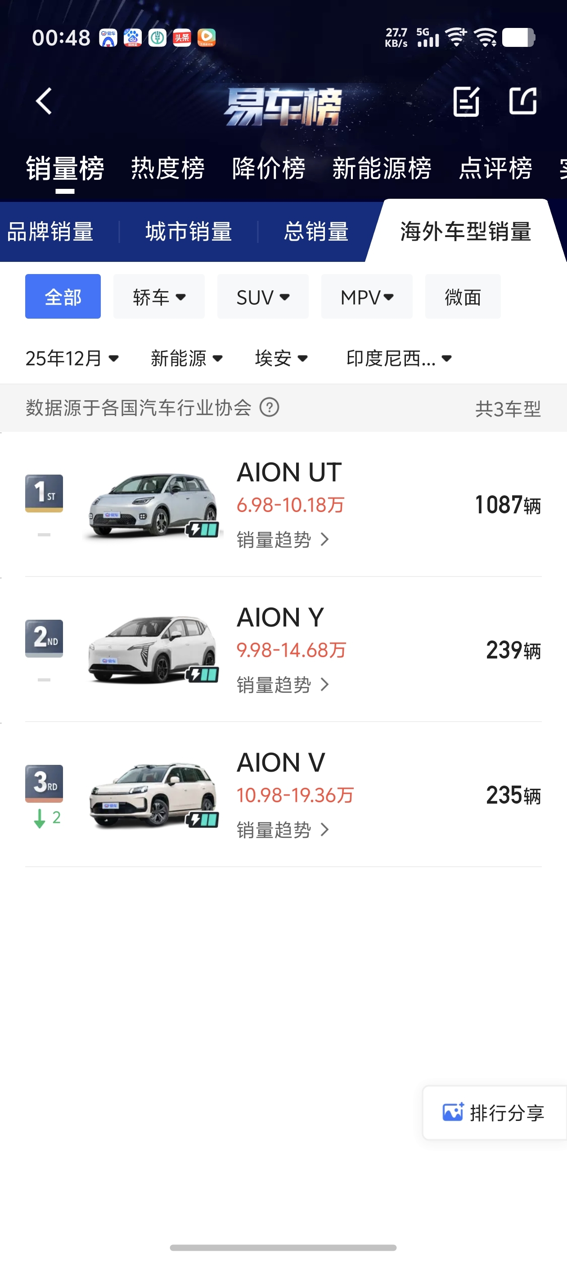Tap the AION Y car thumbnail
The width and height of the screenshot is (567, 1262).
(153, 649)
